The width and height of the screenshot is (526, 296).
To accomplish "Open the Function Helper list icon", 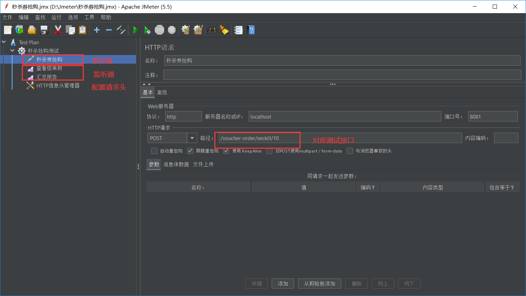I will 239,30.
